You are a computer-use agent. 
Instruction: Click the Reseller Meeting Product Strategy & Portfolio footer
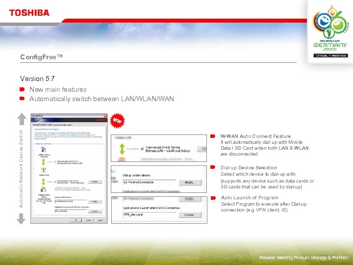coord(303,257)
